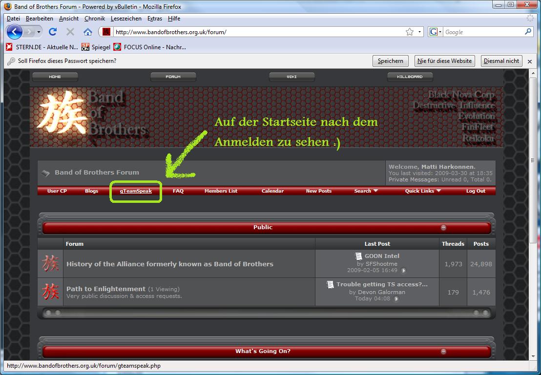The image size is (541, 375).
Task: Open the FAQ link
Action: point(178,191)
